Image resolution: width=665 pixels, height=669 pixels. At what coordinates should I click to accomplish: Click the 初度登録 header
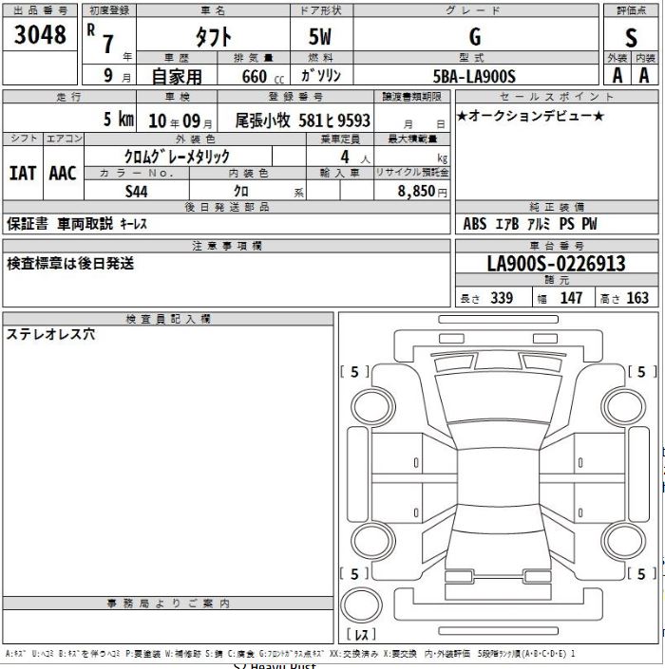[x=109, y=10]
